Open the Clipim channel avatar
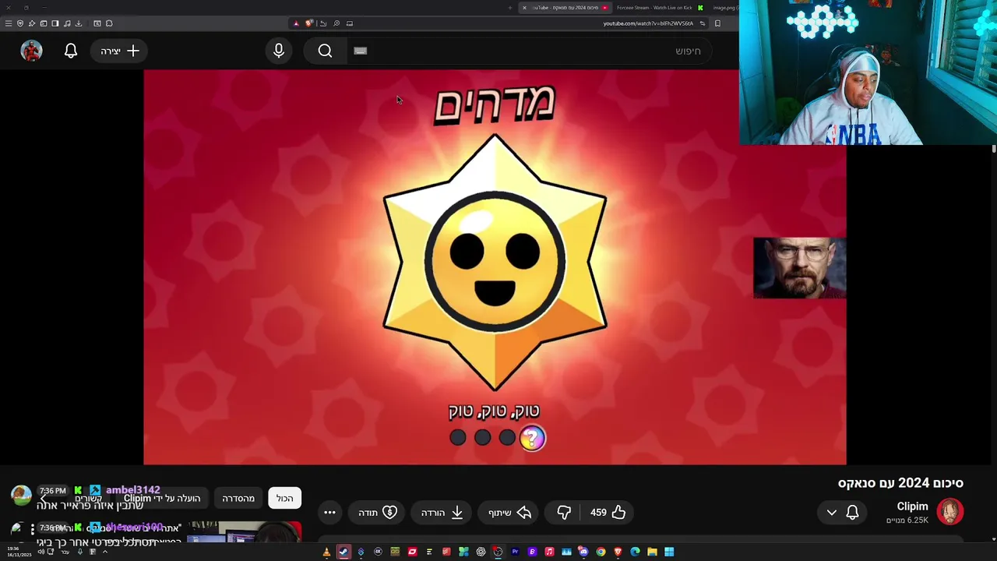 point(950,512)
